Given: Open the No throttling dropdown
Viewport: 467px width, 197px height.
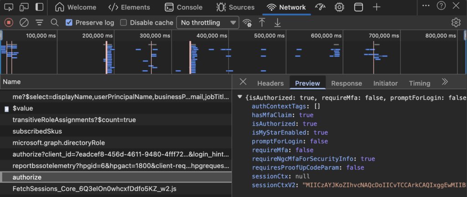Looking at the screenshot, I should coord(208,22).
